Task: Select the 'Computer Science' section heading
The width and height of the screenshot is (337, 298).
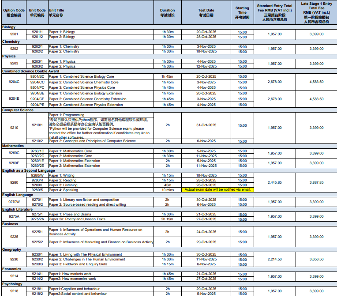Action: 18,110
